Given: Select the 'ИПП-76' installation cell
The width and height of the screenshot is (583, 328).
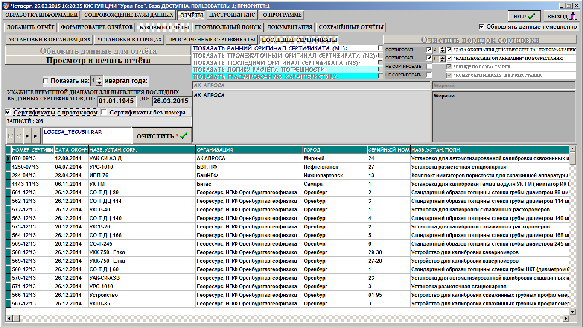Looking at the screenshot, I should point(142,176).
